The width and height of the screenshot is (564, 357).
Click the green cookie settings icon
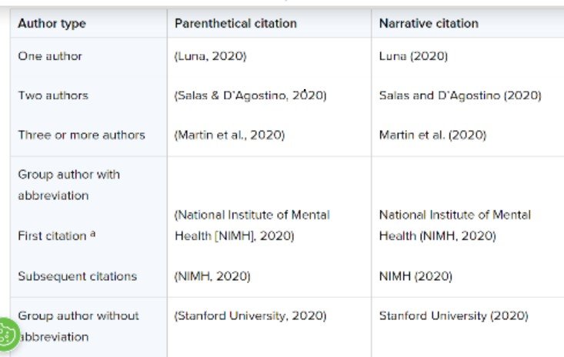pyautogui.click(x=8, y=335)
